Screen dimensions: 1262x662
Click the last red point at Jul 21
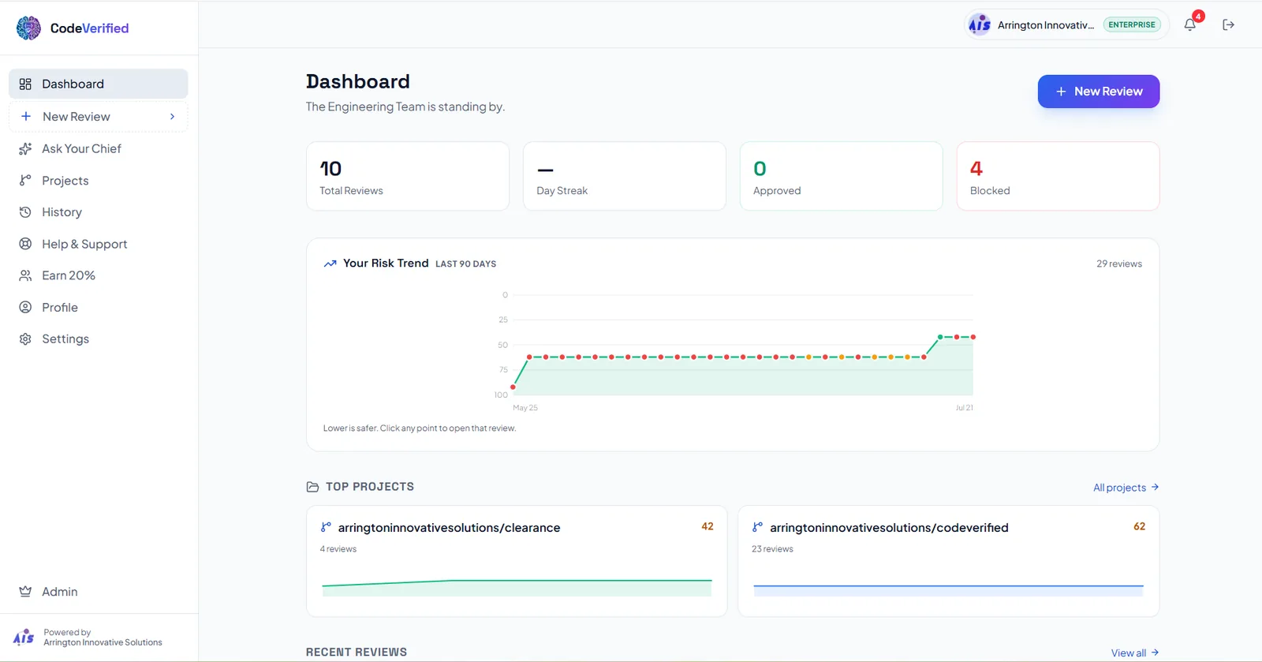pyautogui.click(x=973, y=337)
